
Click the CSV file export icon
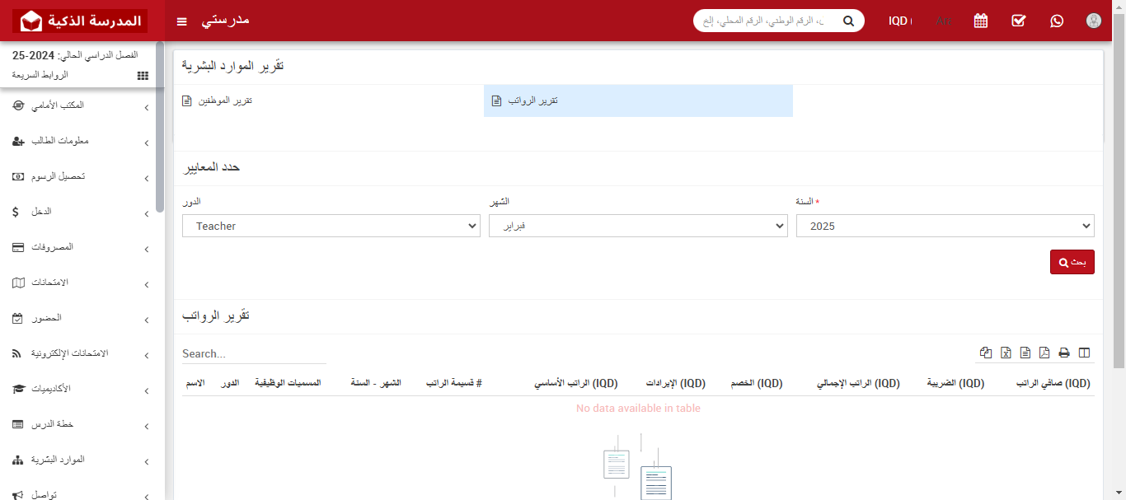[1025, 353]
